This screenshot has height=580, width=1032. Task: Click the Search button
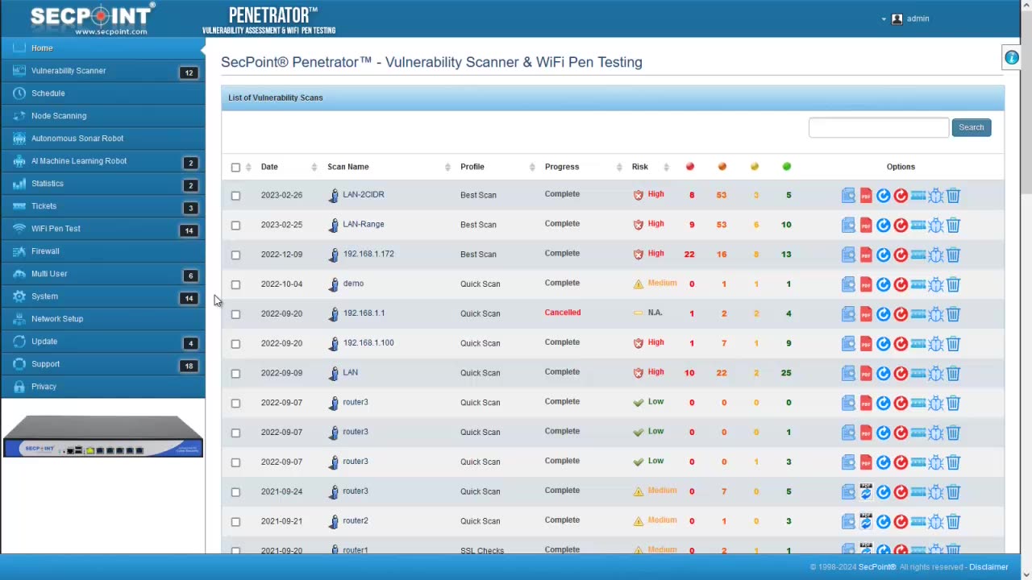point(971,127)
